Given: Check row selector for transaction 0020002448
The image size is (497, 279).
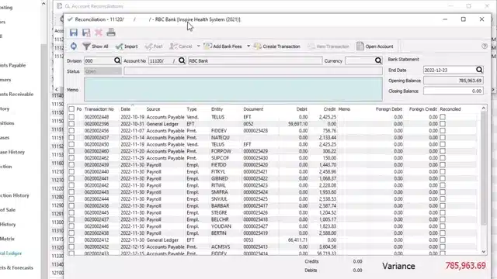Looking at the screenshot, I should (x=71, y=117).
